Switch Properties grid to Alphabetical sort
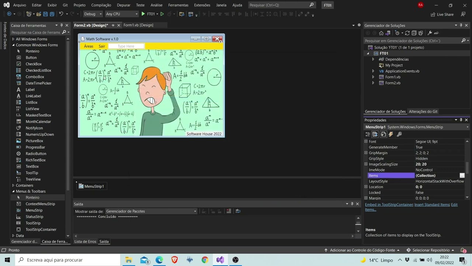472x266 pixels. click(375, 134)
